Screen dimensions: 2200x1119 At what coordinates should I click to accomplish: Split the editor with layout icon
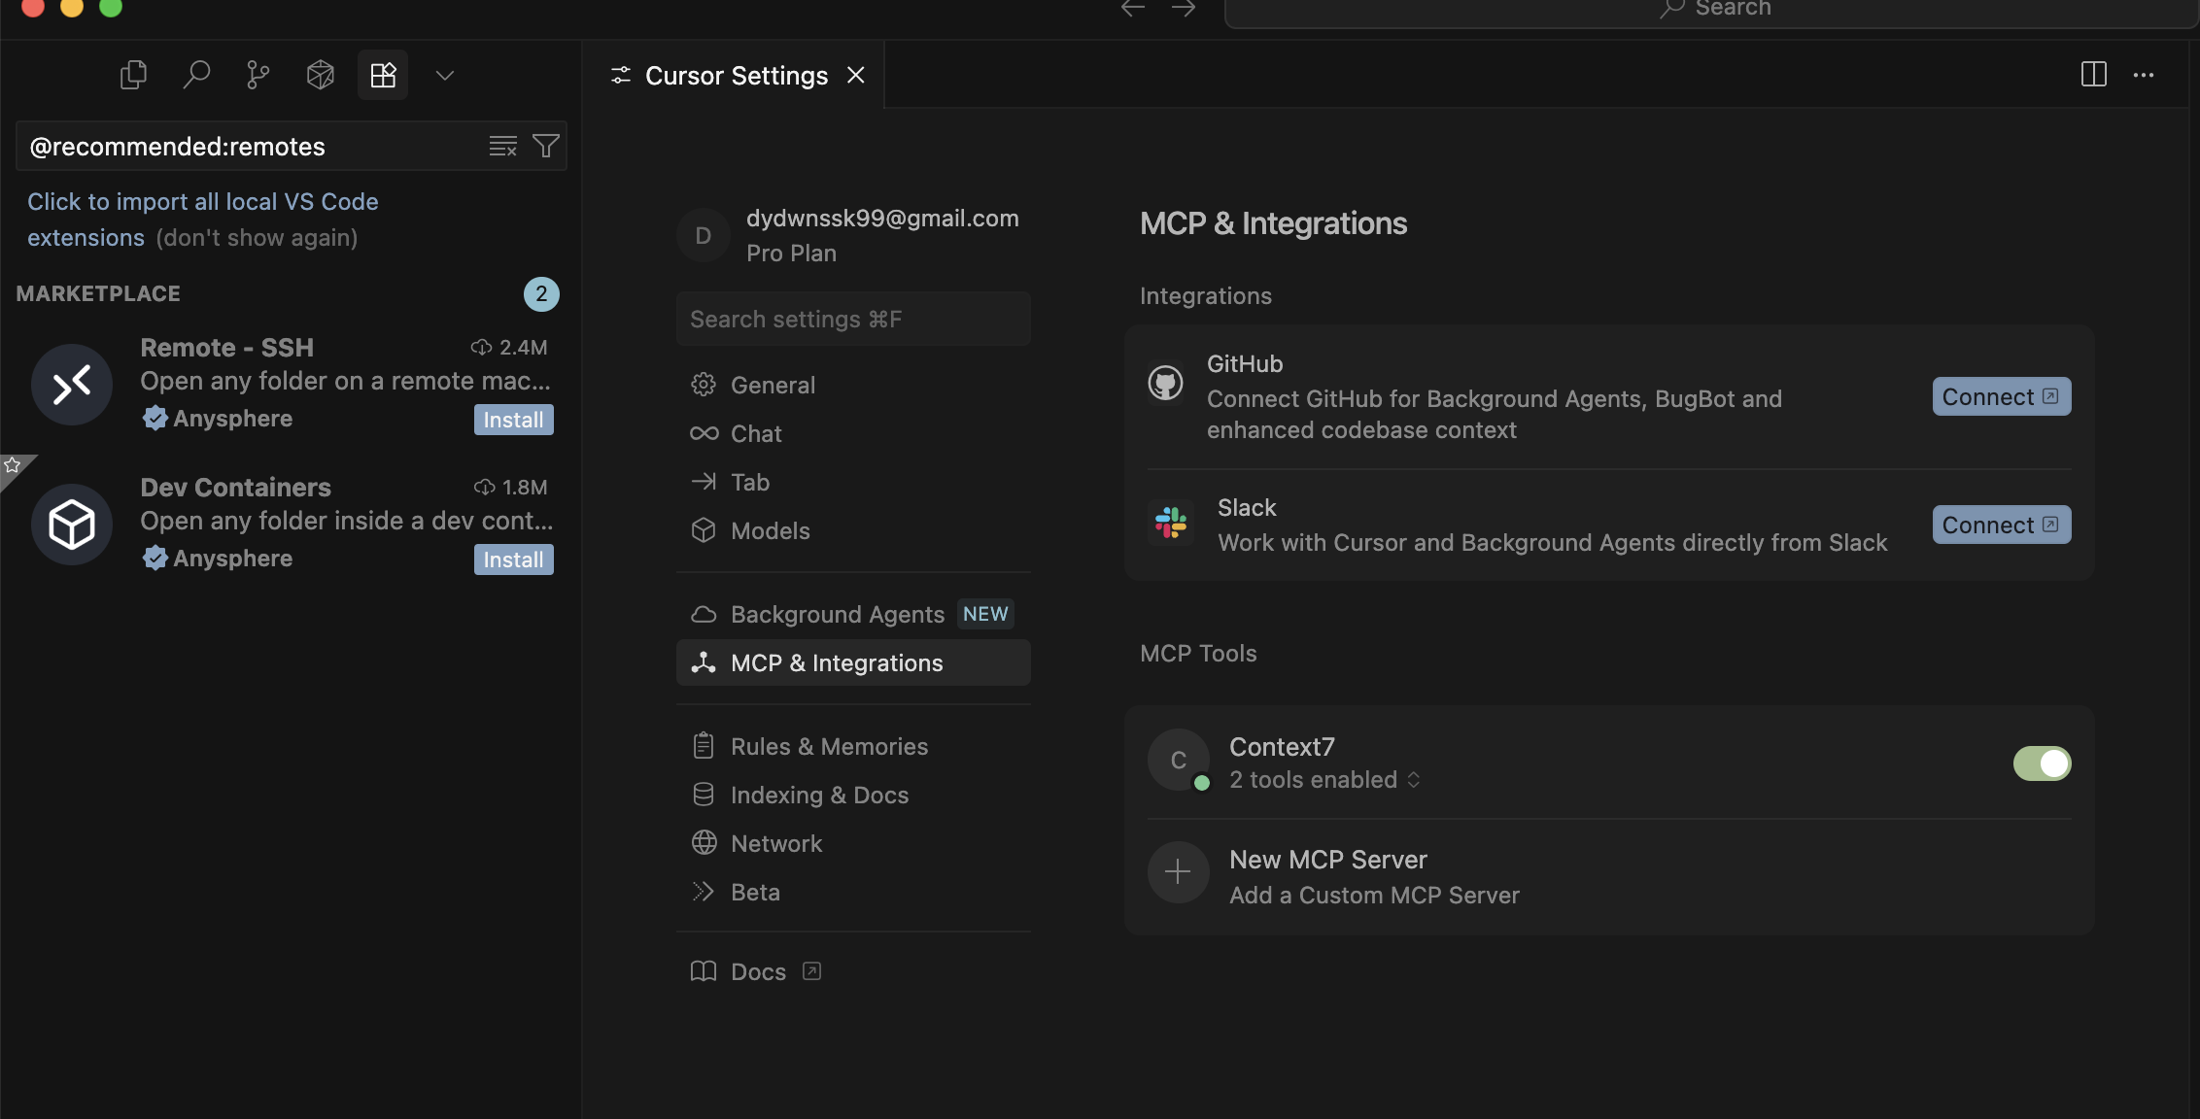2093,75
